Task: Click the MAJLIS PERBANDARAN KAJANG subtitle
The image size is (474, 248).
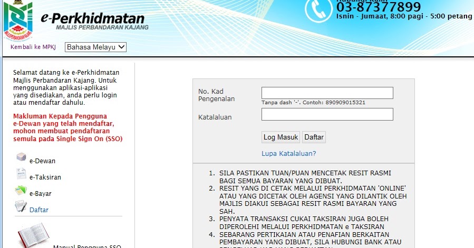Action: point(102,27)
